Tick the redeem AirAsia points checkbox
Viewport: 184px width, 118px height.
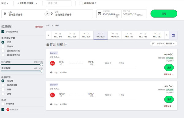click(x=81, y=3)
